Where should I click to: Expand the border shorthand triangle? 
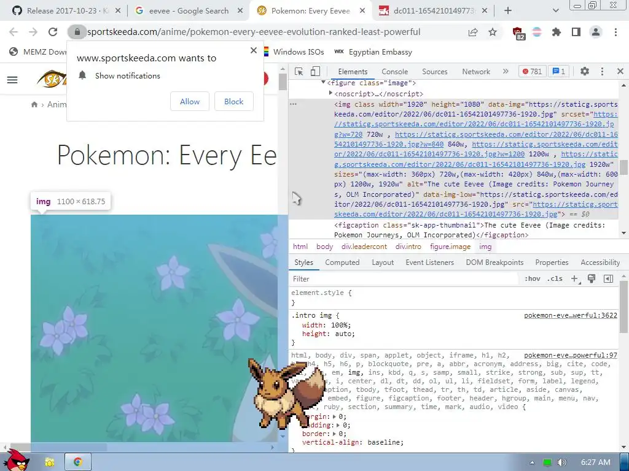335,434
